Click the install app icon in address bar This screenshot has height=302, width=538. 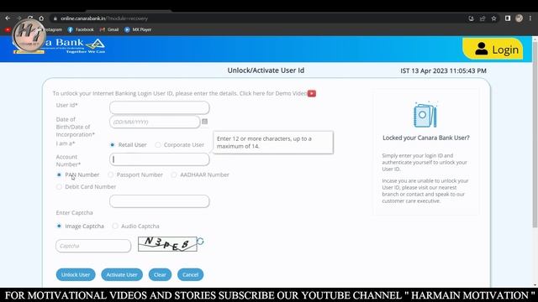click(x=471, y=18)
